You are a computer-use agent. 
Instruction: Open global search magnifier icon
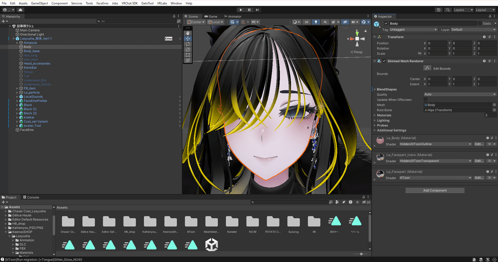(448, 10)
